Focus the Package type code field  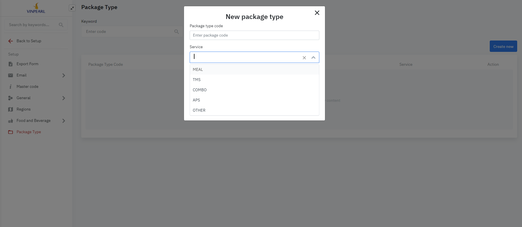coord(254,35)
